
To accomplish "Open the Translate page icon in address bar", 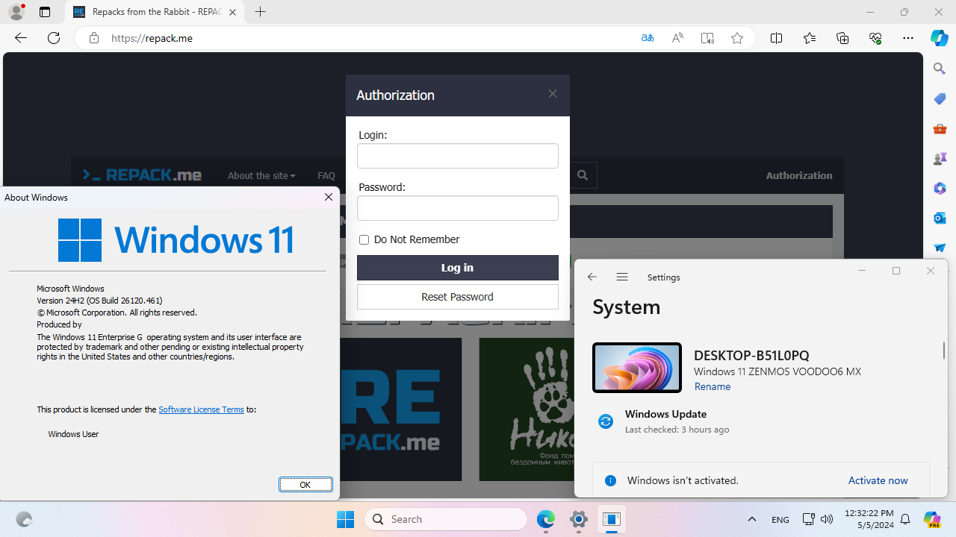I will (648, 38).
